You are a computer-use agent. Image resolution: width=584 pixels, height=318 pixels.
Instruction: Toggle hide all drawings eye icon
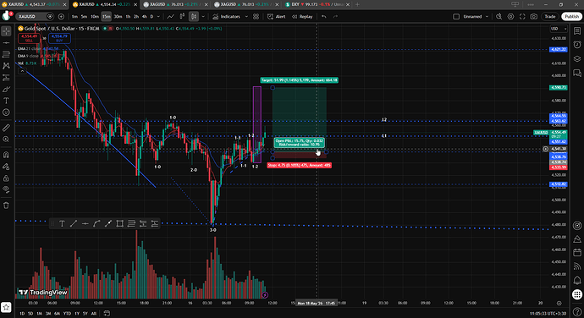point(6,189)
